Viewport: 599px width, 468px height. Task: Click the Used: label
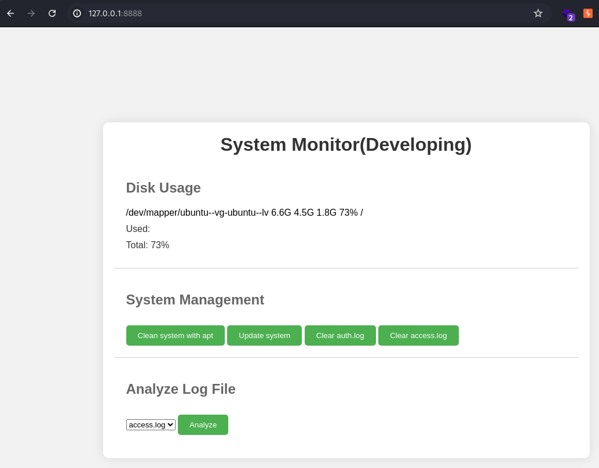(x=138, y=228)
